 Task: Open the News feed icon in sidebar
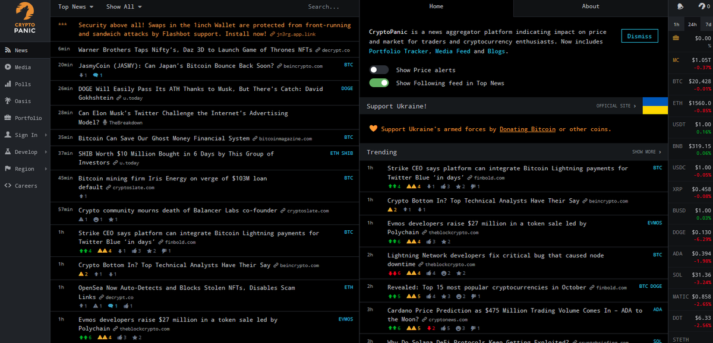pyautogui.click(x=8, y=51)
